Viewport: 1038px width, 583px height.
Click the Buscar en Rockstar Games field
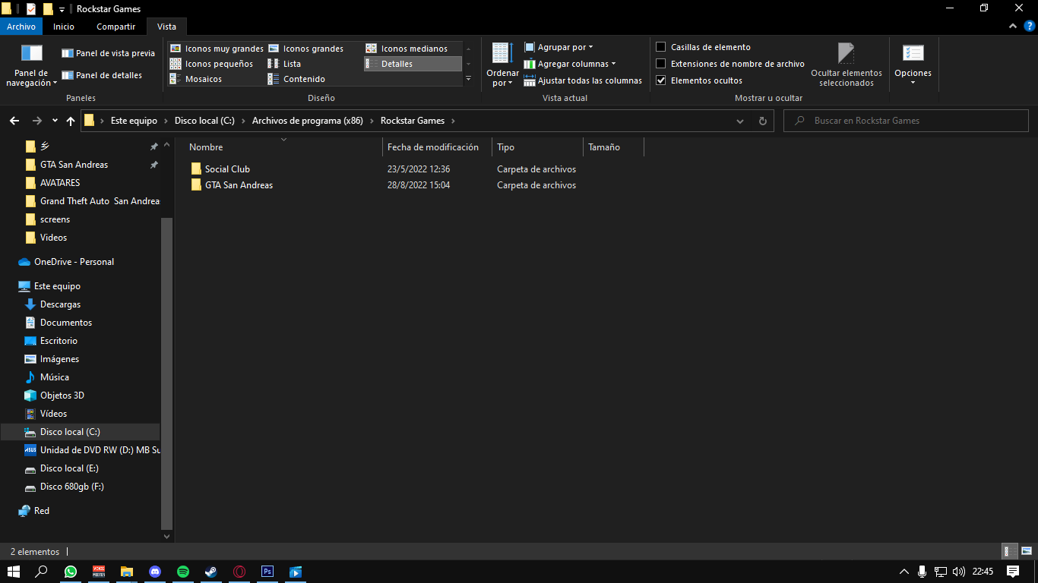[906, 121]
